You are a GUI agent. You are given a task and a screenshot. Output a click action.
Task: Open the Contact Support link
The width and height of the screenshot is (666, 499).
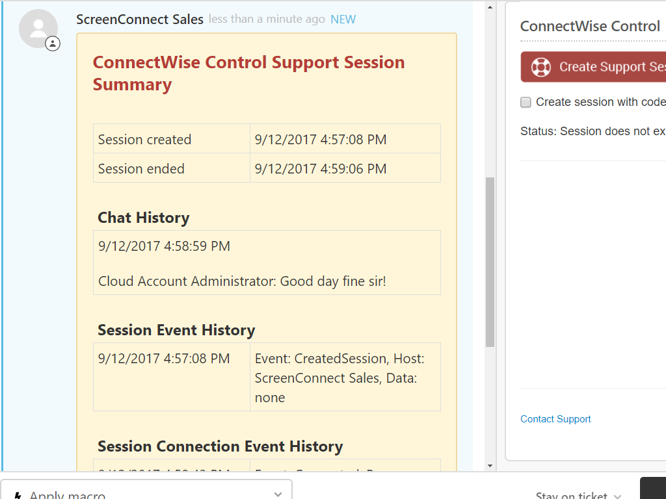click(555, 419)
